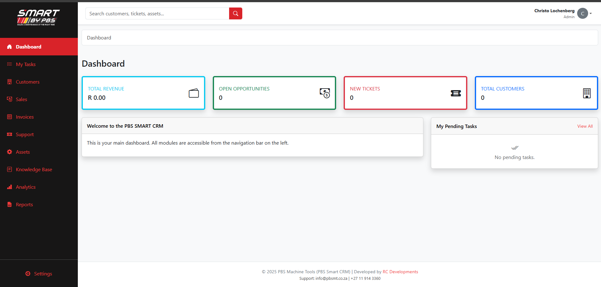Click the ticket icon on New Tickets card
This screenshot has width=601, height=287.
(x=456, y=93)
